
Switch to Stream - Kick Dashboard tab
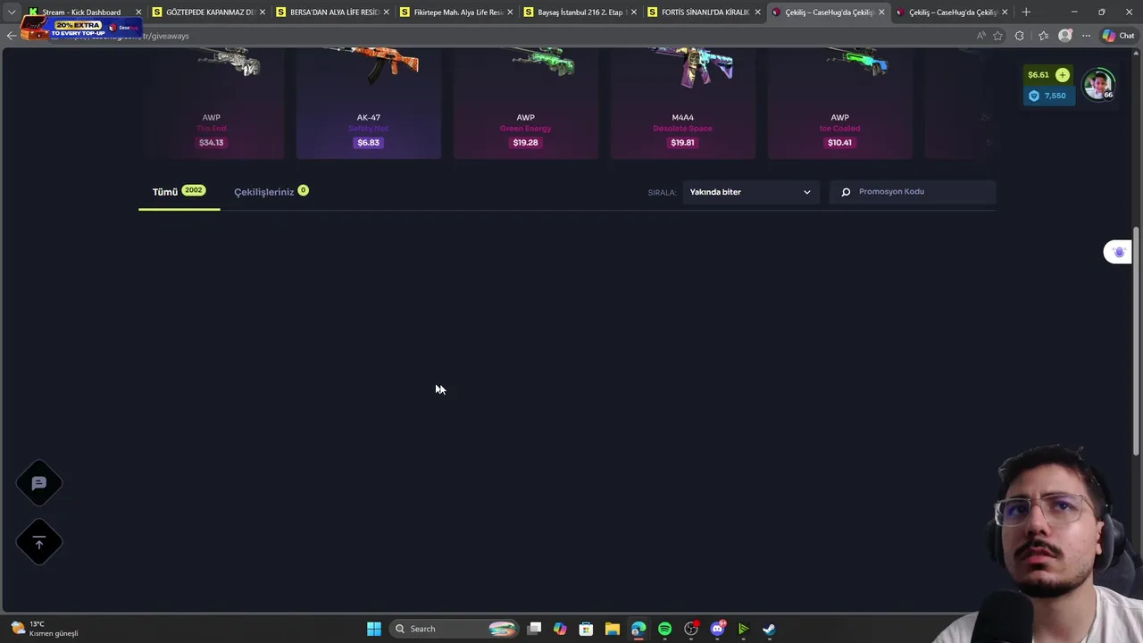(x=82, y=13)
